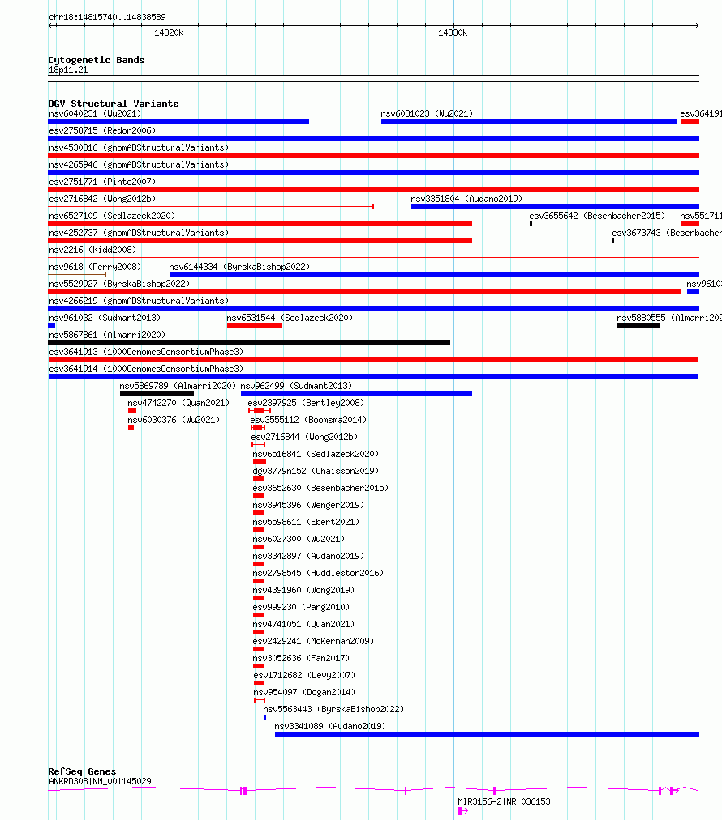Click dgv3779n152 (Chaisson2019) label

coord(316,471)
